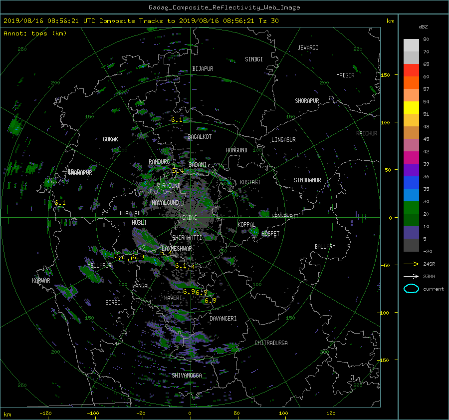Viewport: 449px width, 420px height.
Task: Click the YADGIR city label
Action: (x=345, y=75)
